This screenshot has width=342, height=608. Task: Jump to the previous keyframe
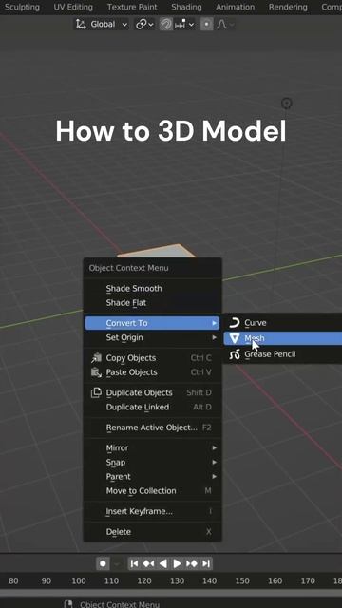[148, 563]
